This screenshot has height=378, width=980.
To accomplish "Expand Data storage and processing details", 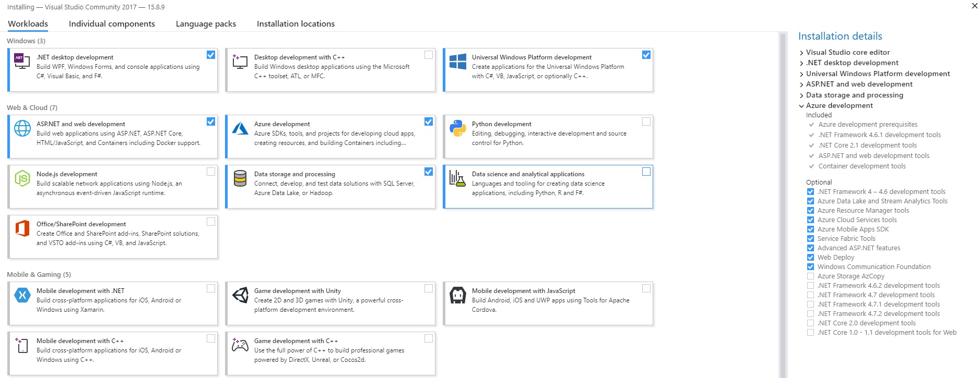I will [x=801, y=95].
